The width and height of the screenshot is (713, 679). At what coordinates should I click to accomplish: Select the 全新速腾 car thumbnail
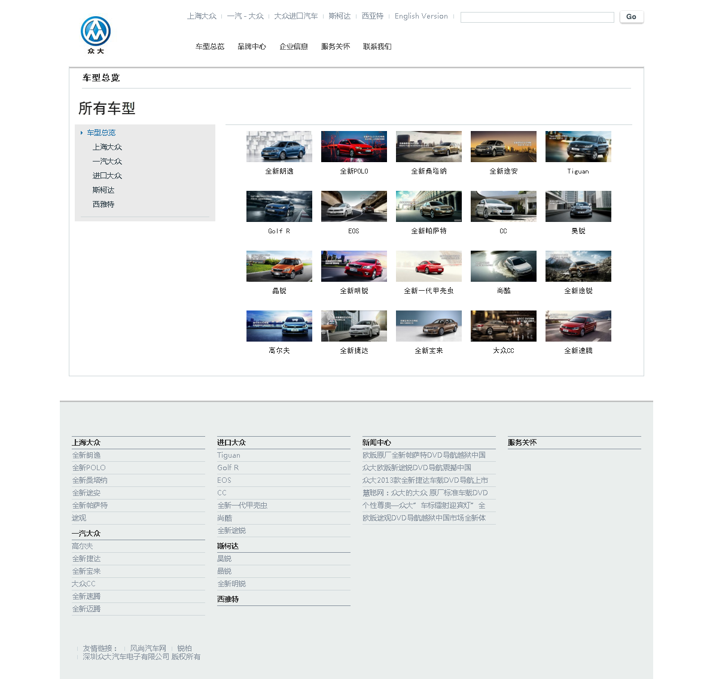pos(578,326)
